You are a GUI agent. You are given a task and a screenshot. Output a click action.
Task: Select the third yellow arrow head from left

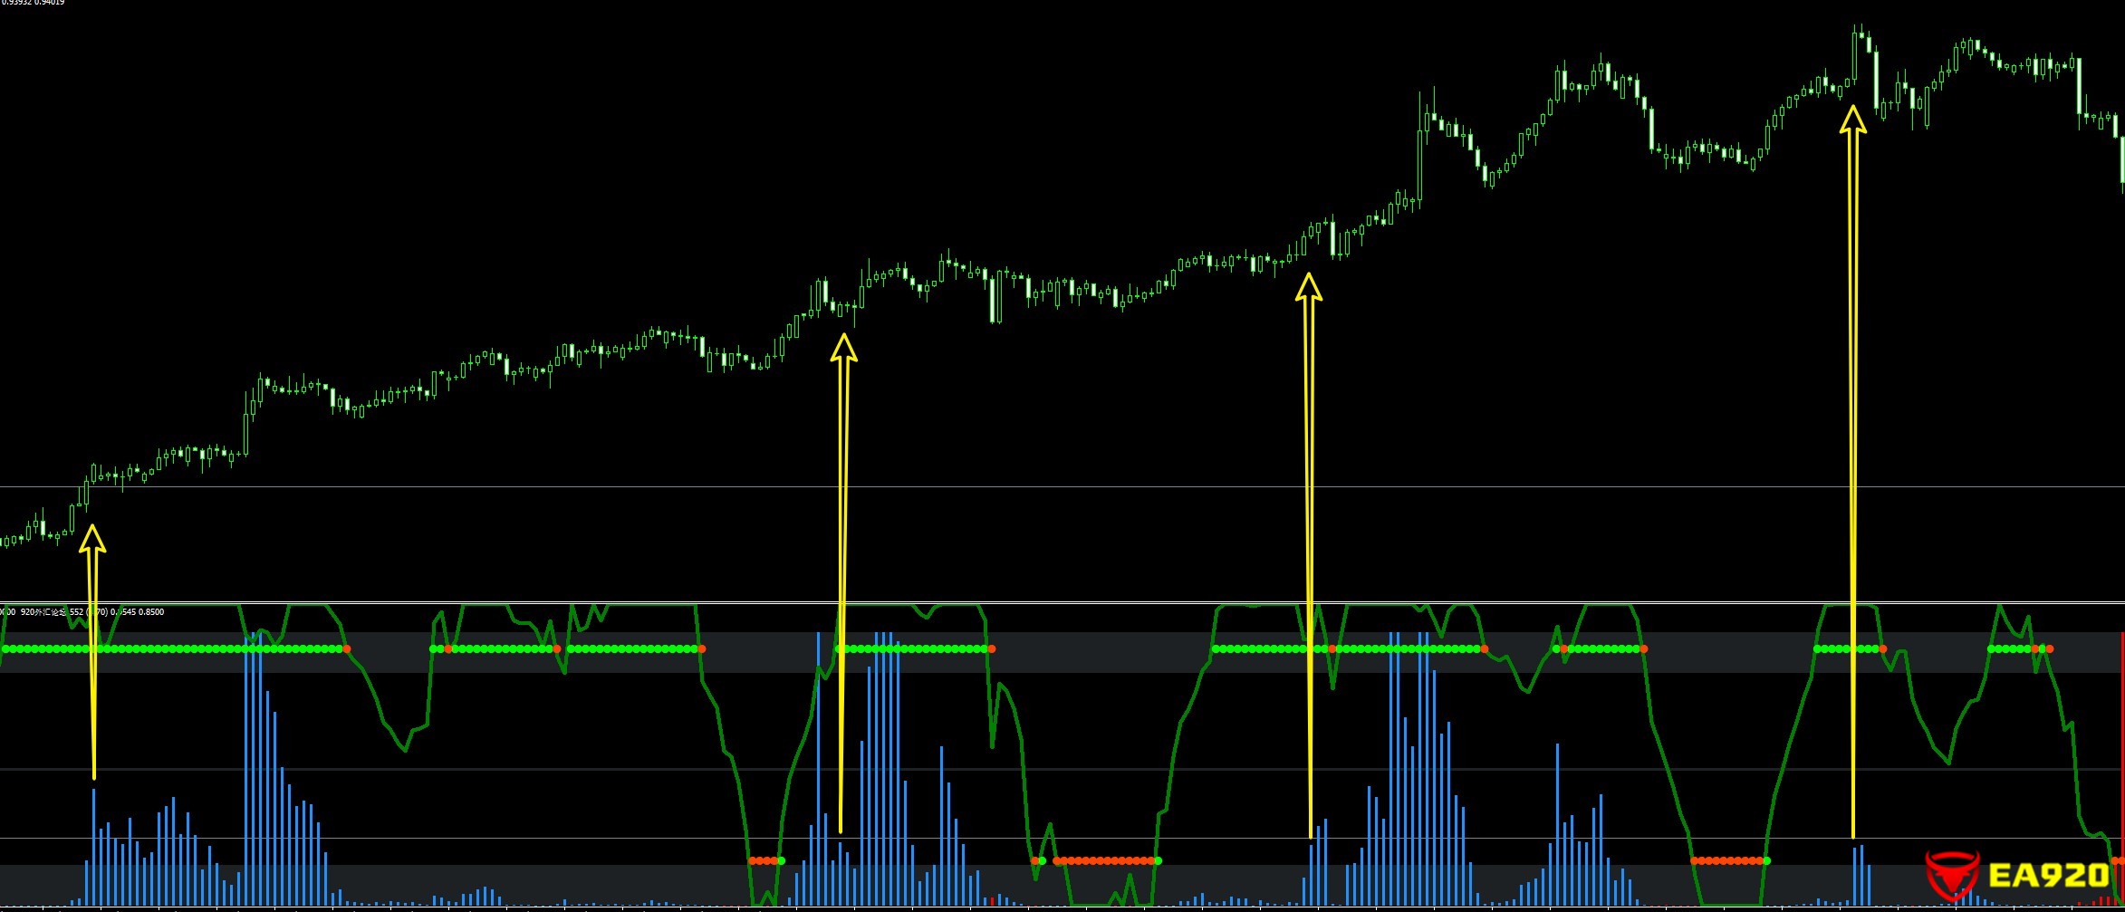tap(1308, 287)
